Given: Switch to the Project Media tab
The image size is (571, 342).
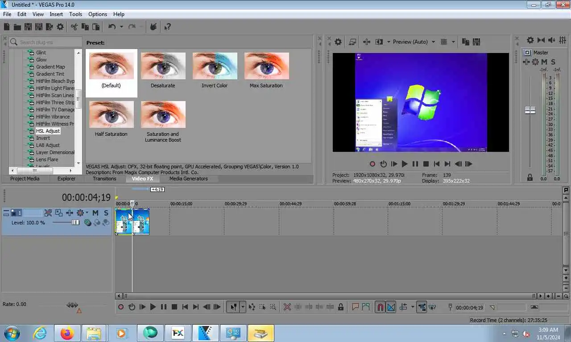Looking at the screenshot, I should (25, 179).
